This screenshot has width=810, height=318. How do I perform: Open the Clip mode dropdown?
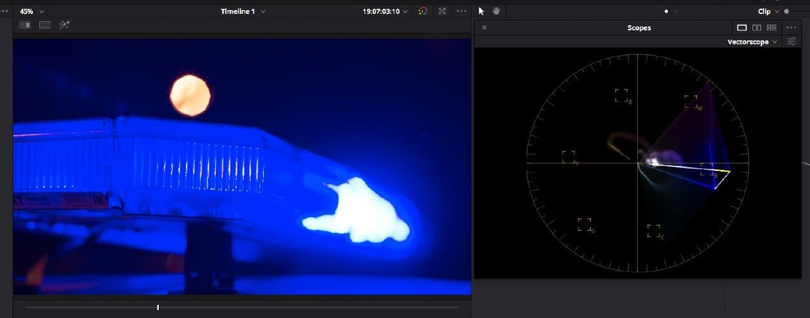coord(768,11)
